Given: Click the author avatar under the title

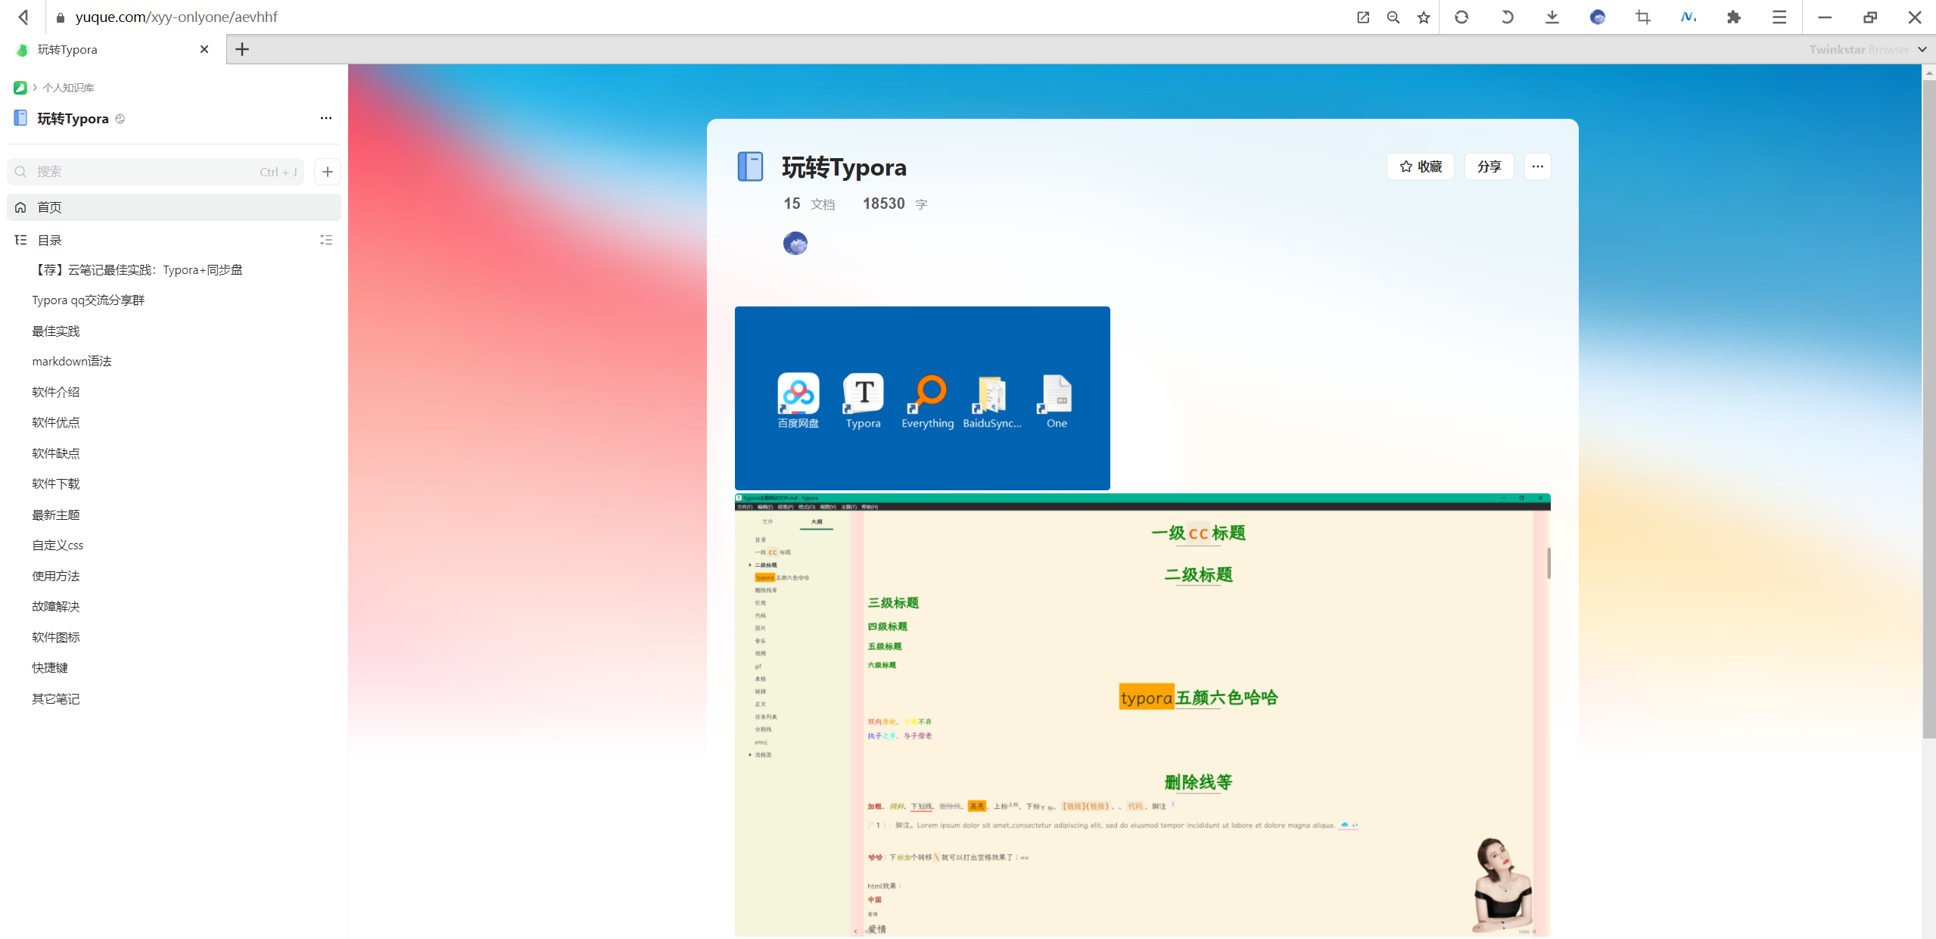Looking at the screenshot, I should [x=795, y=243].
